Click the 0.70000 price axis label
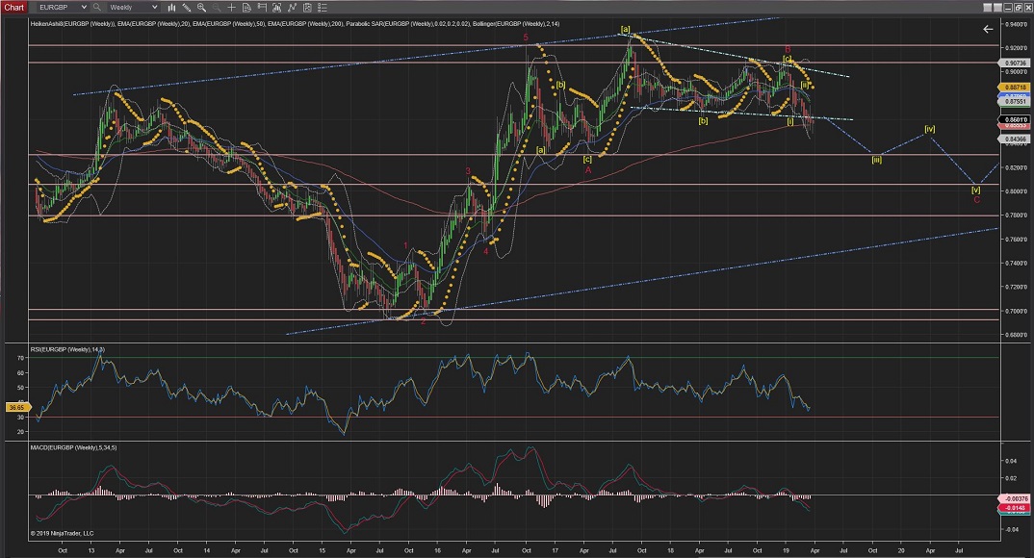1034x558 pixels. click(1017, 311)
